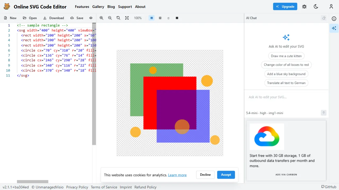Screen dimensions: 339x190
Task: Toggle the preview eye icon
Action: tap(91, 18)
